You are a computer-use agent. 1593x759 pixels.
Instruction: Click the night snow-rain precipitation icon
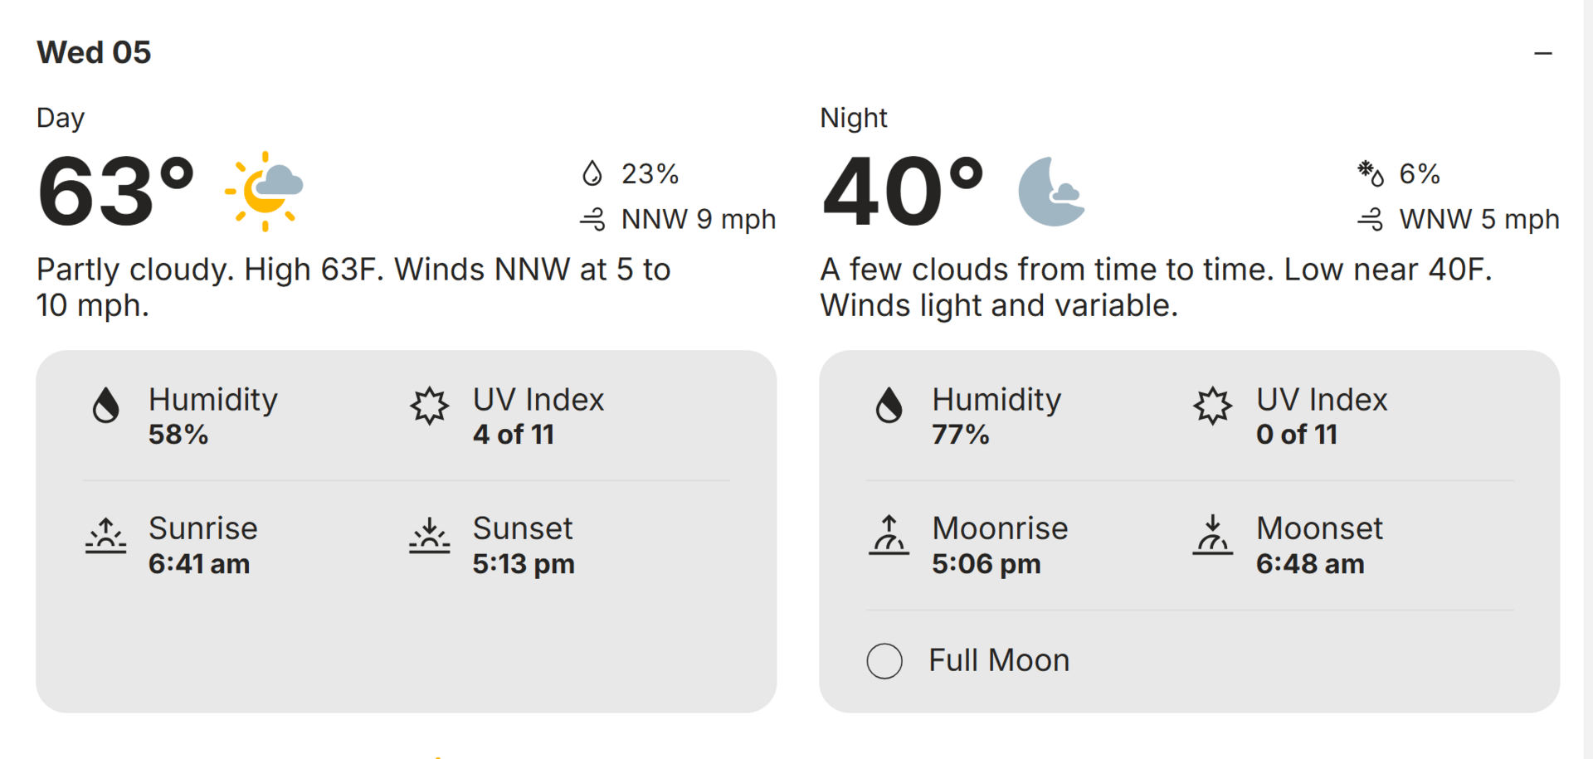1370,173
